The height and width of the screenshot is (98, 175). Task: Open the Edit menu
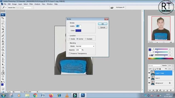click(x=9, y=4)
